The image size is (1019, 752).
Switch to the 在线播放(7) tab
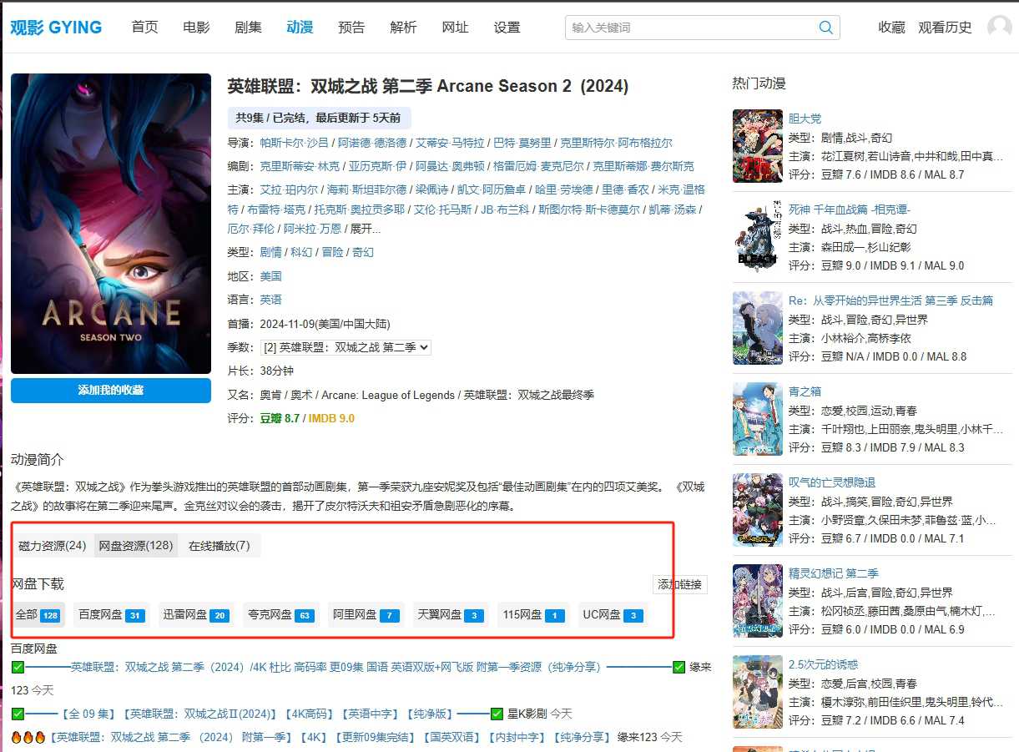coord(219,546)
